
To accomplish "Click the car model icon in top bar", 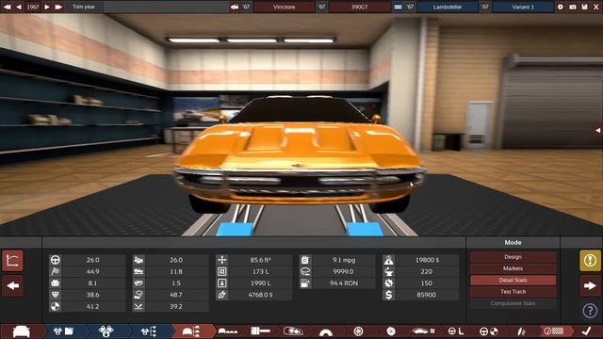I will [x=235, y=7].
